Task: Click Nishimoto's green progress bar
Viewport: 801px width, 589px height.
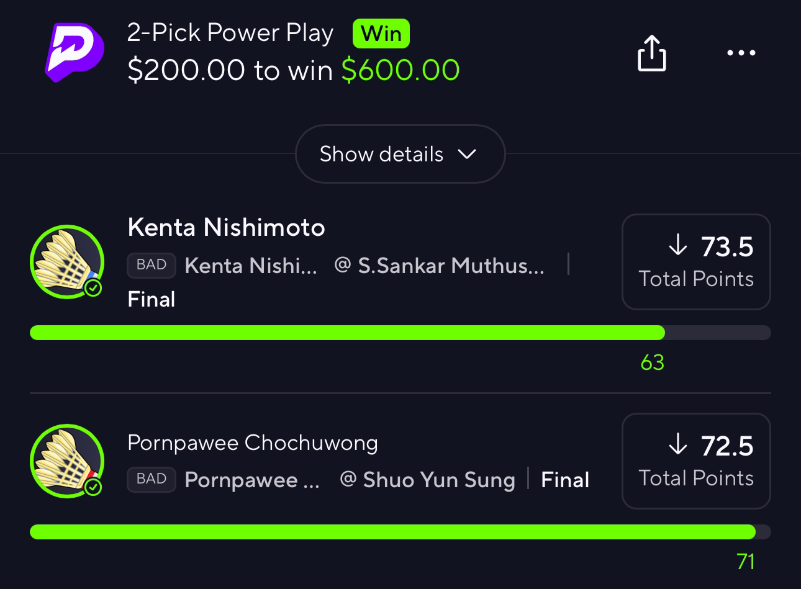Action: (347, 333)
